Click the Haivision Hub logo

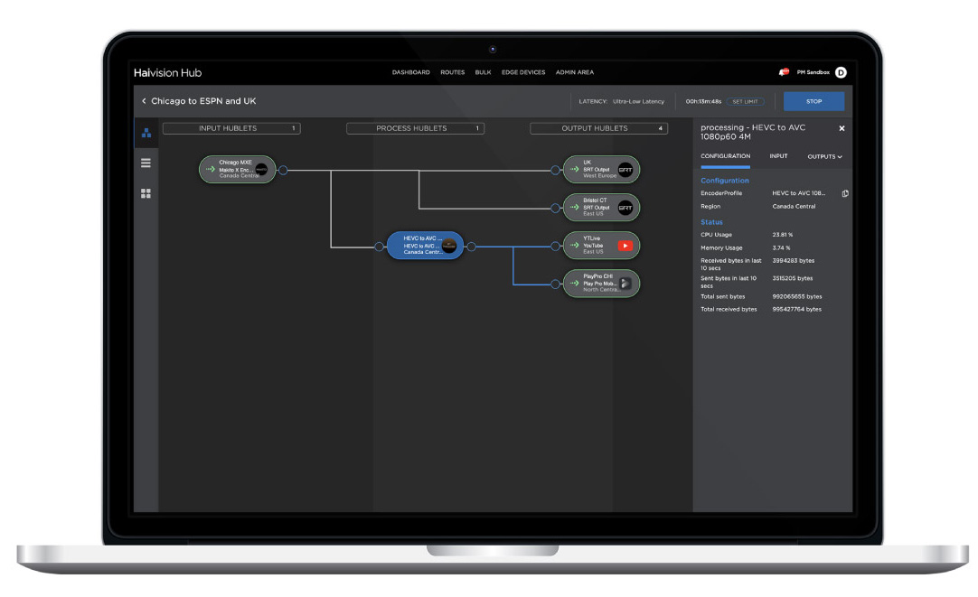click(168, 73)
